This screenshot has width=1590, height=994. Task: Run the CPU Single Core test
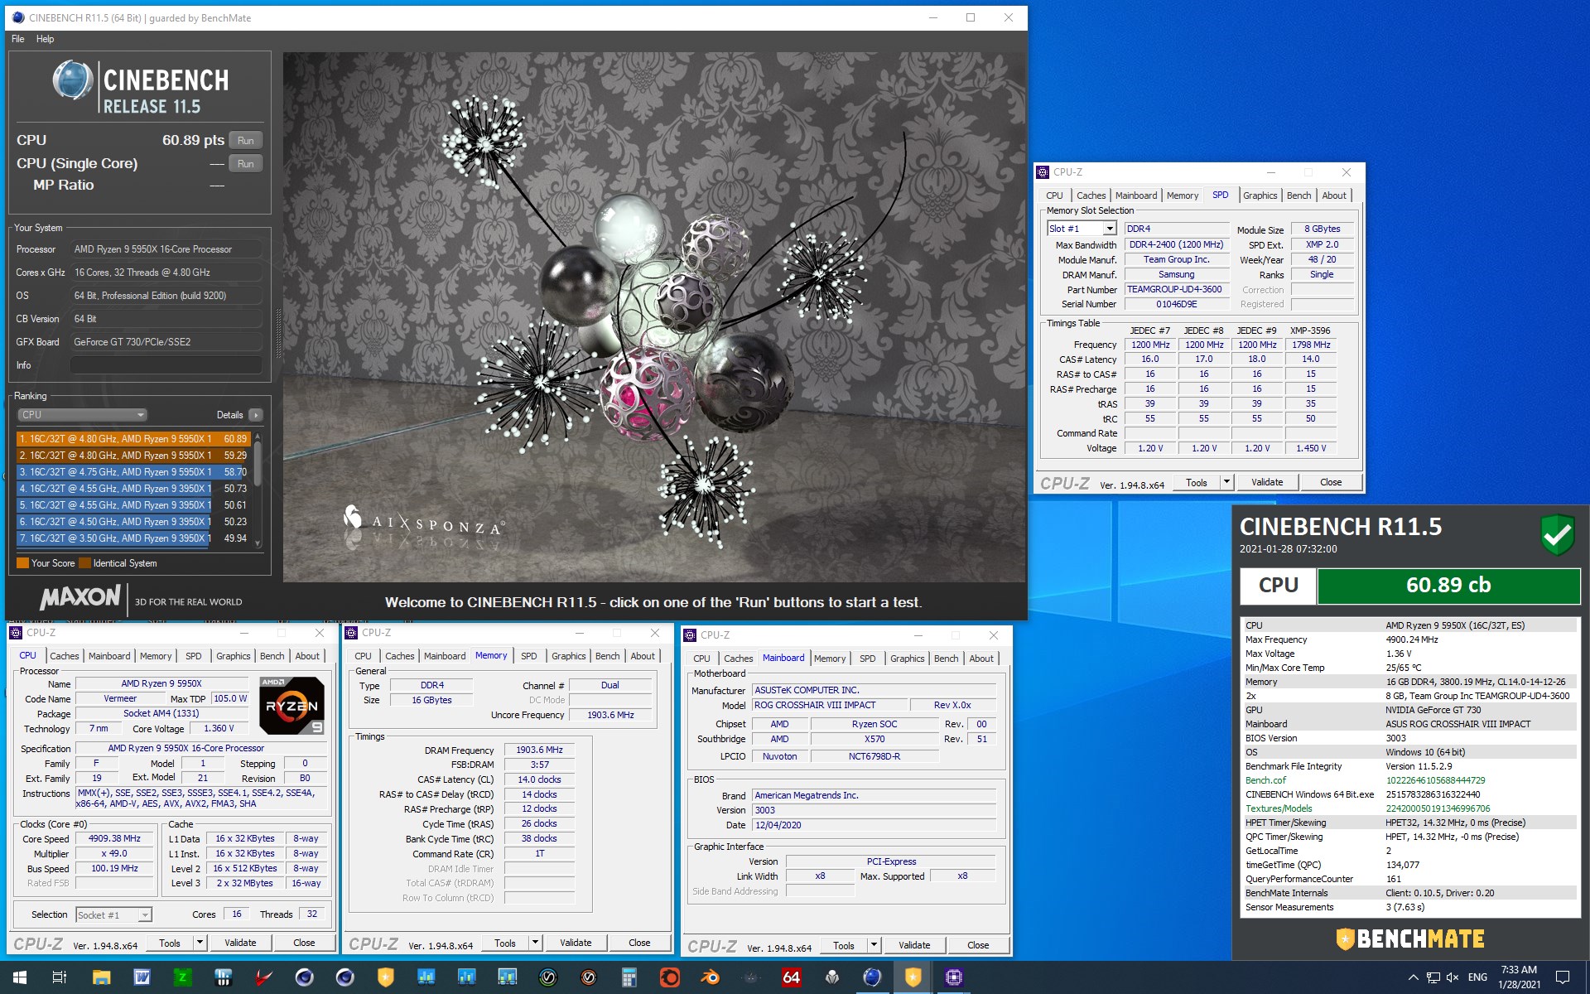[x=245, y=163]
